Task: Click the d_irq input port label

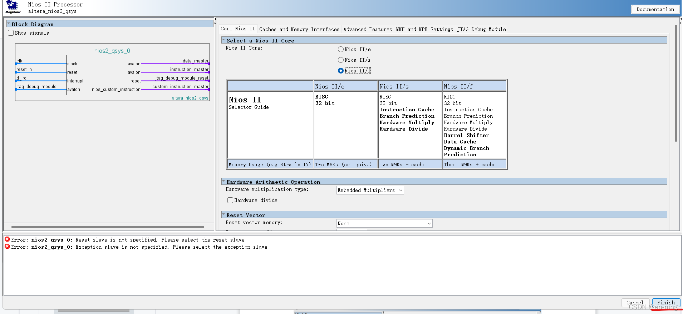Action: [21, 78]
